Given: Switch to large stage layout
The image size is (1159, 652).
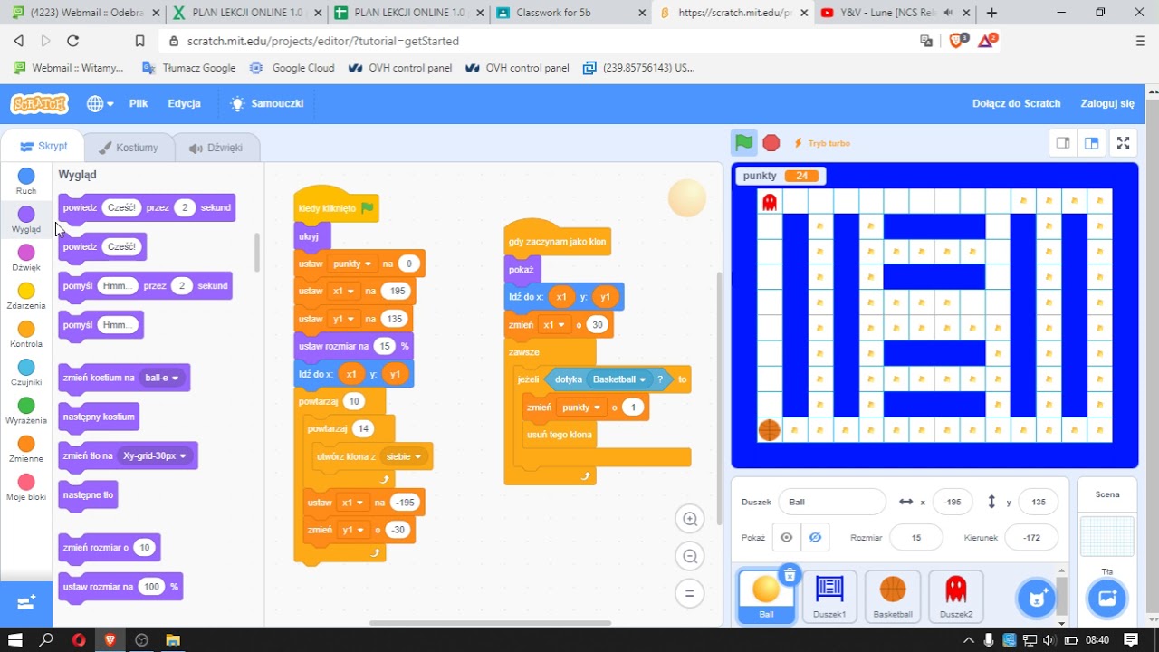Looking at the screenshot, I should click(1092, 143).
